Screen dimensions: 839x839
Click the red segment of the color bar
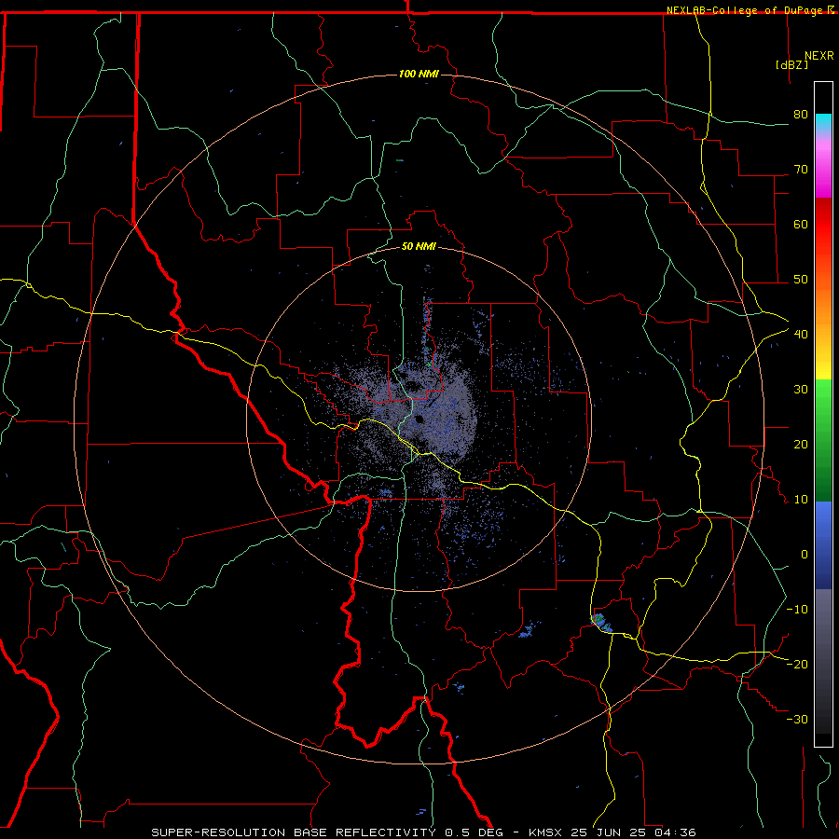point(823,225)
